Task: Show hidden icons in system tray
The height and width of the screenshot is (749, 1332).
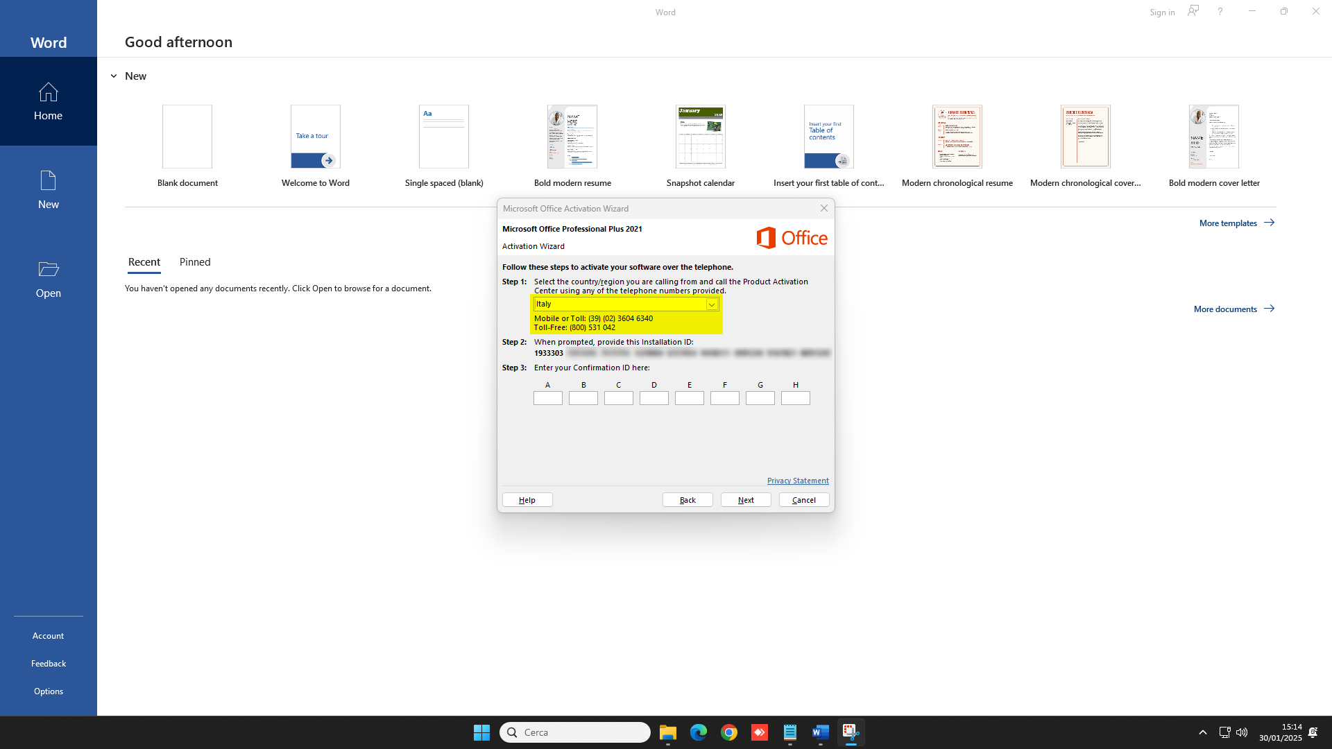Action: click(1203, 732)
